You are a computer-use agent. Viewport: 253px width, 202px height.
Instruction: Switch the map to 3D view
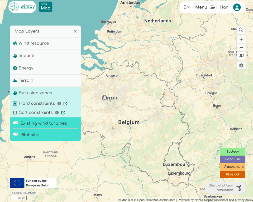(x=241, y=56)
